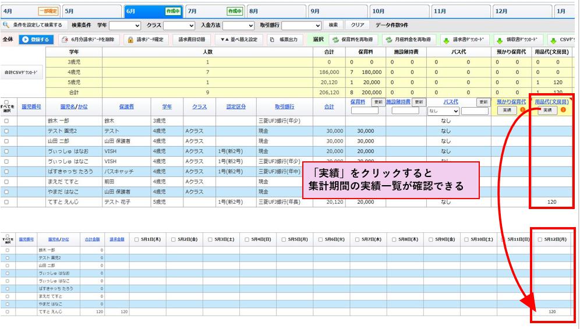The image size is (580, 329).
Task: Click the 保育料 input field
Action: click(x=365, y=111)
